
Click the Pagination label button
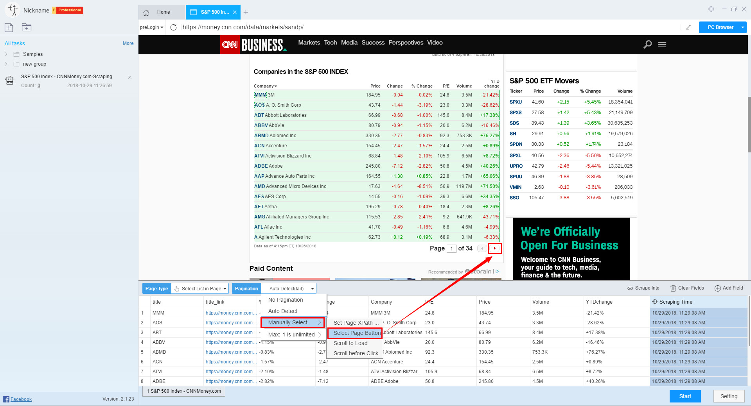click(246, 289)
